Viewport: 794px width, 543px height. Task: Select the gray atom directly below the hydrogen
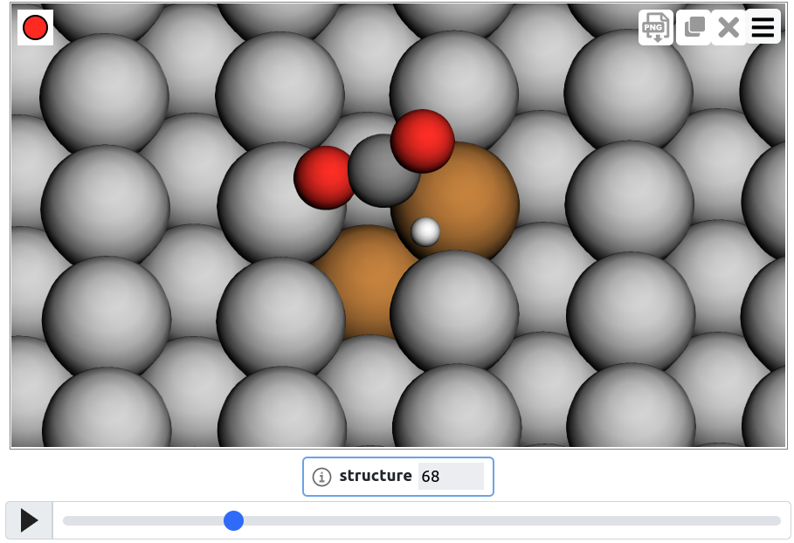(454, 314)
